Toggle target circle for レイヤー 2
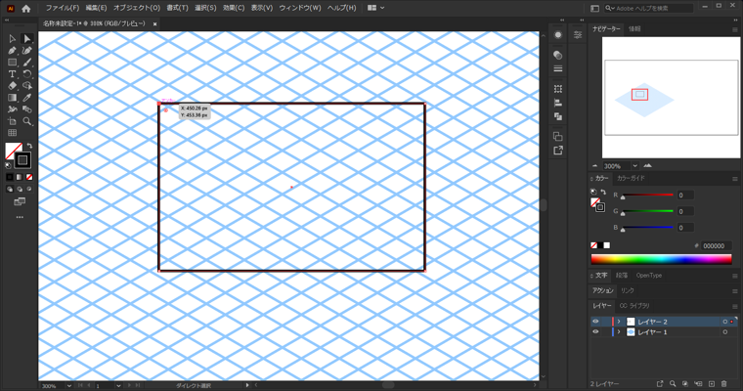The width and height of the screenshot is (743, 391). click(x=725, y=322)
